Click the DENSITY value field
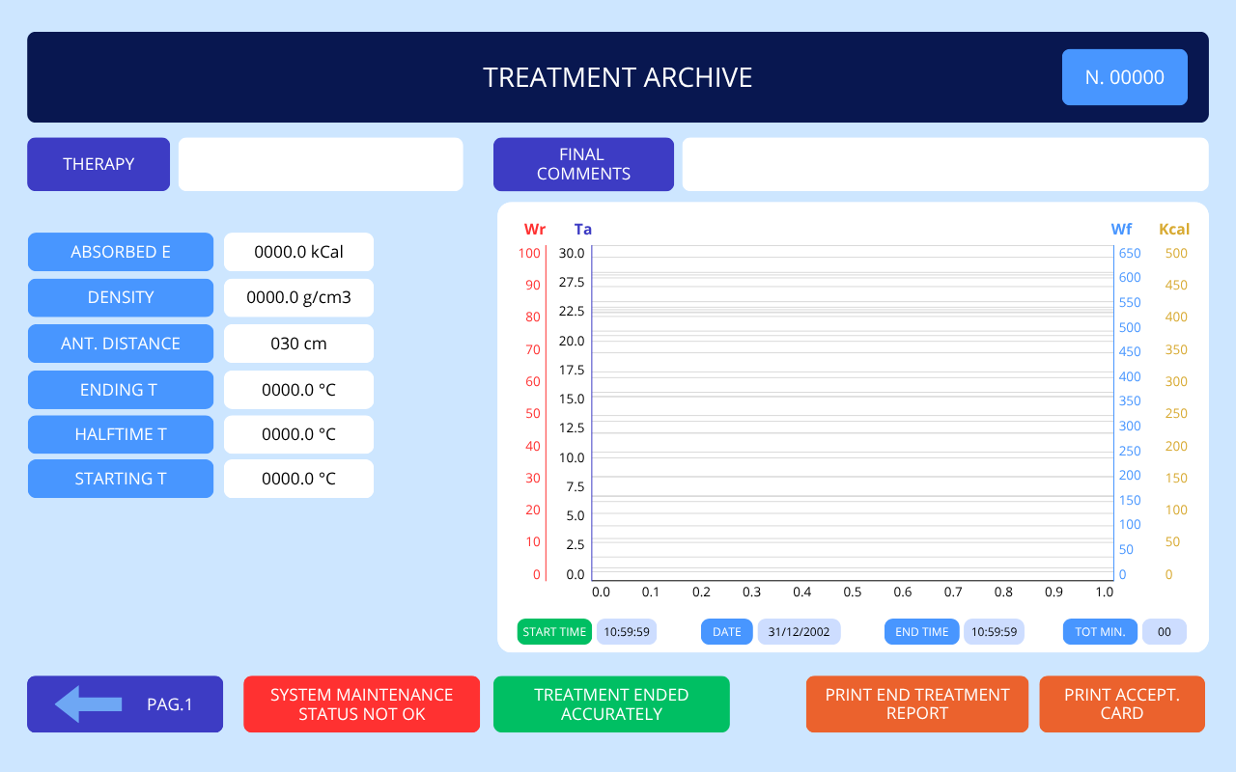 [298, 297]
